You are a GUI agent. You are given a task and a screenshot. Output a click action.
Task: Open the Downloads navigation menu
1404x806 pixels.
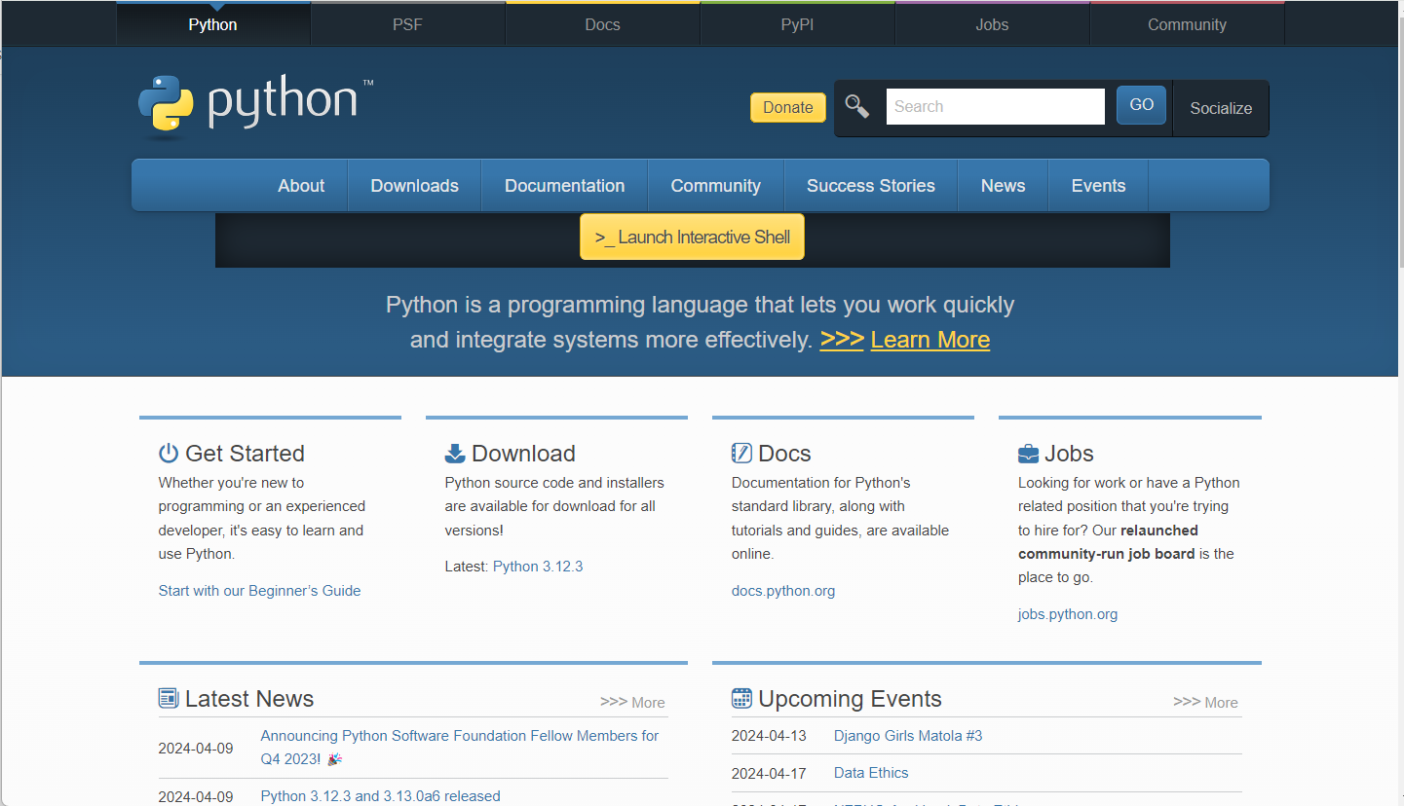(x=414, y=185)
